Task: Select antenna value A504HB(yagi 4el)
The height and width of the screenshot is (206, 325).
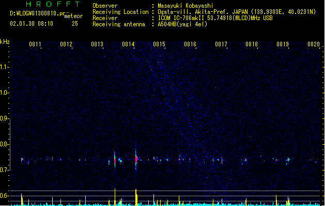Action: tap(182, 24)
